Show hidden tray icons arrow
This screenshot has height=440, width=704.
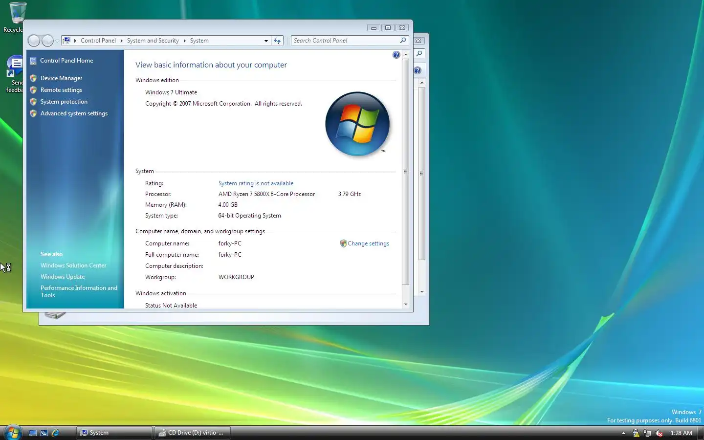pyautogui.click(x=623, y=433)
